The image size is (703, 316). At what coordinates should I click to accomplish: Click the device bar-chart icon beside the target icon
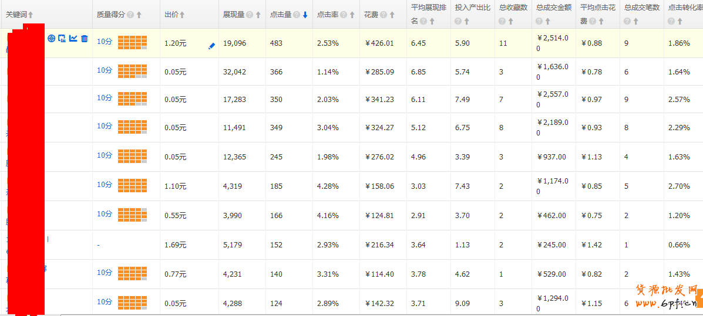click(62, 39)
